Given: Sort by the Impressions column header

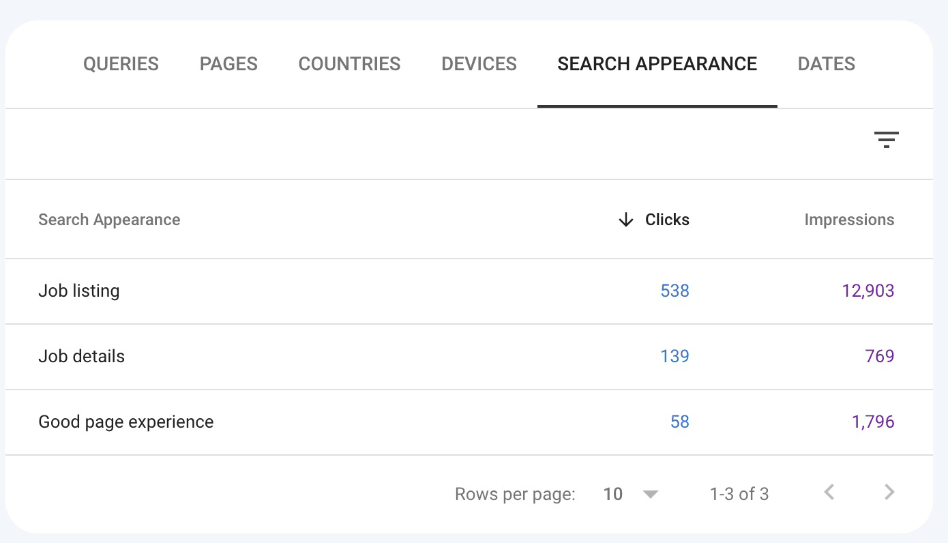Looking at the screenshot, I should pyautogui.click(x=848, y=220).
